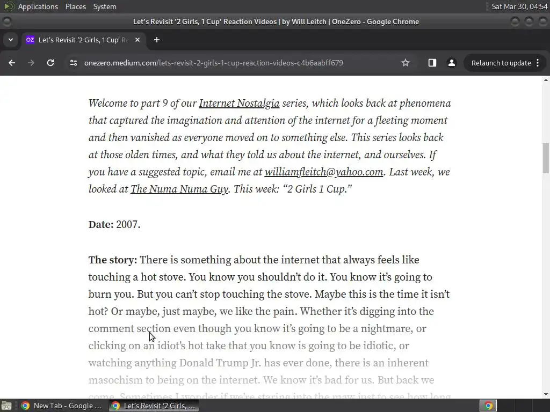550x412 pixels.
Task: Go back to the previous page
Action: click(12, 63)
